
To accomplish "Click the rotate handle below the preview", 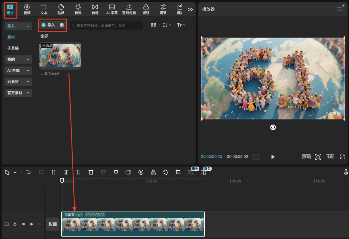I will 273,127.
